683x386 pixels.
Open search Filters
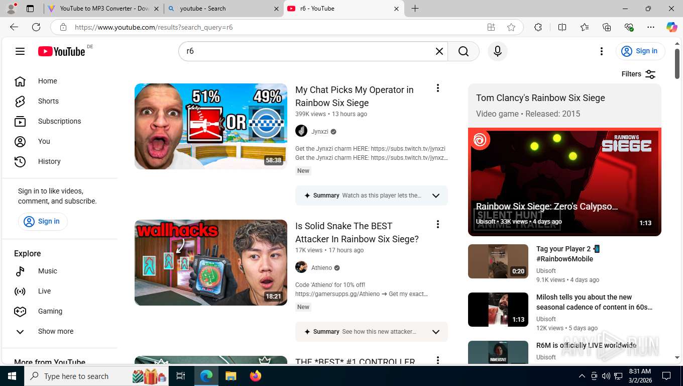(x=639, y=74)
